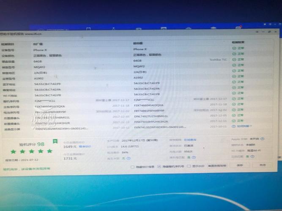Screen dimensions: 282x211
Task: Click the 正常 check icon in 硬盘容量 row
Action: 234,60
